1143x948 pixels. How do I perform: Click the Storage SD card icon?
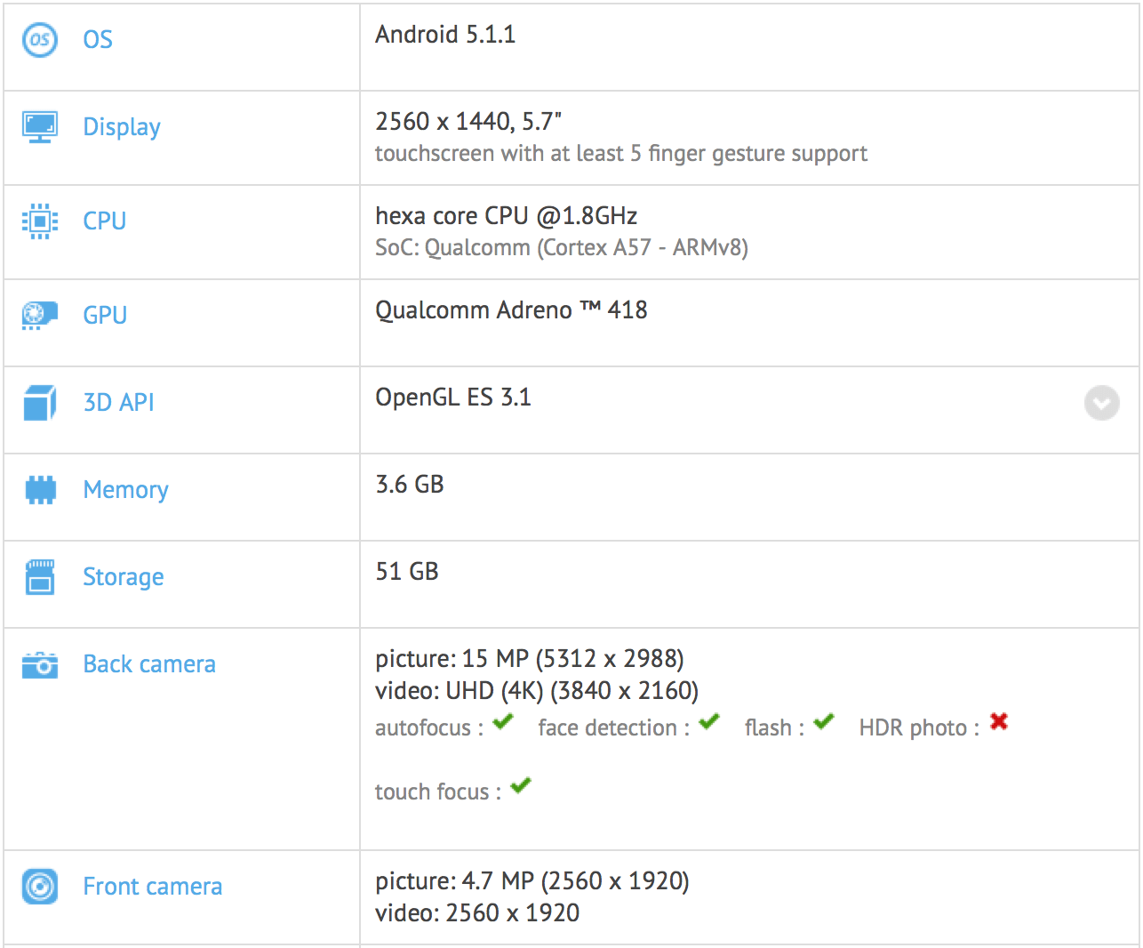[40, 577]
